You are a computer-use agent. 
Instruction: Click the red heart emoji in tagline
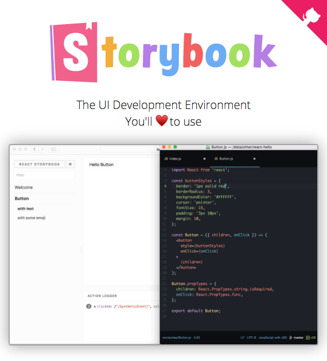162,121
